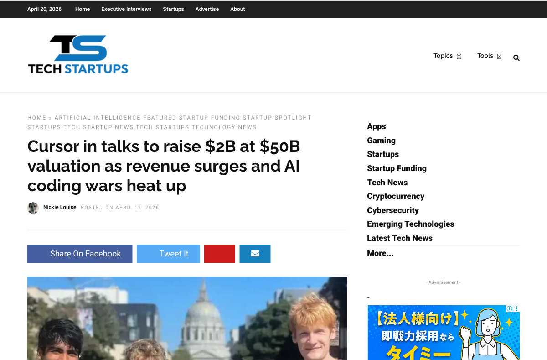
Task: Open Startups category in sidebar
Action: 383,154
